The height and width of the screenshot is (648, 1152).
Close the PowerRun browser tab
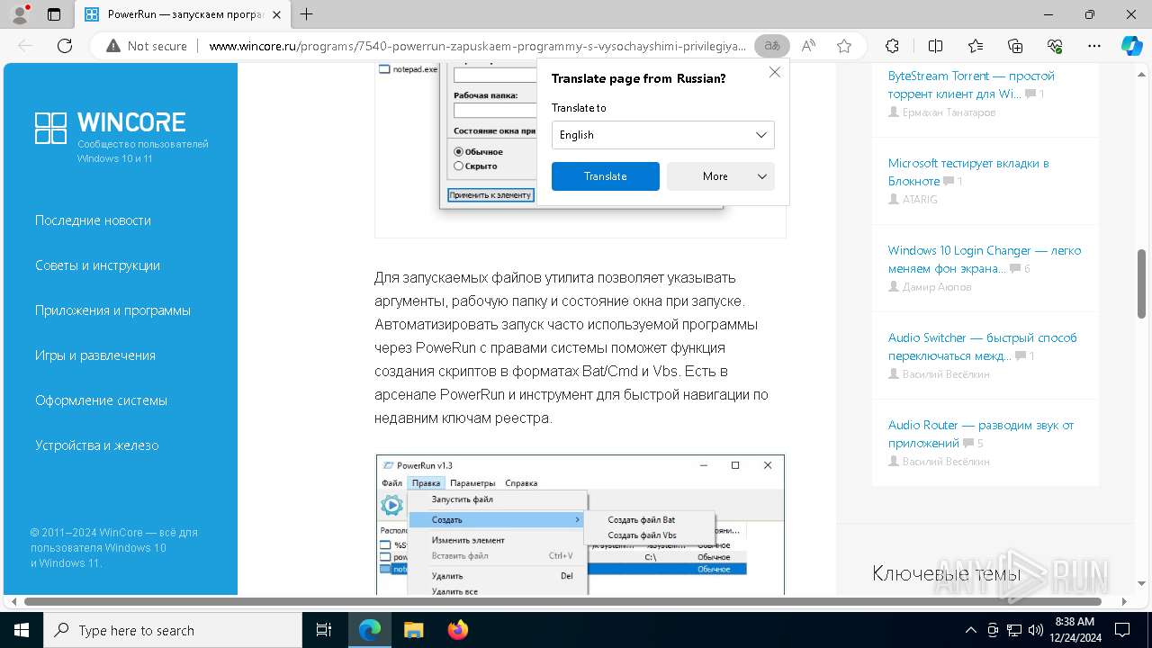tap(277, 14)
